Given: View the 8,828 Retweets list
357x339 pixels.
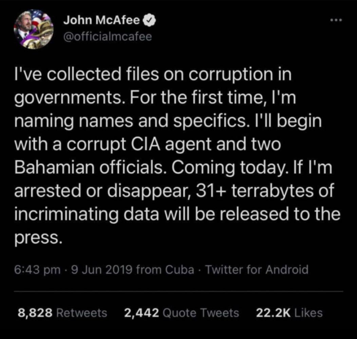Looking at the screenshot, I should coord(62,313).
